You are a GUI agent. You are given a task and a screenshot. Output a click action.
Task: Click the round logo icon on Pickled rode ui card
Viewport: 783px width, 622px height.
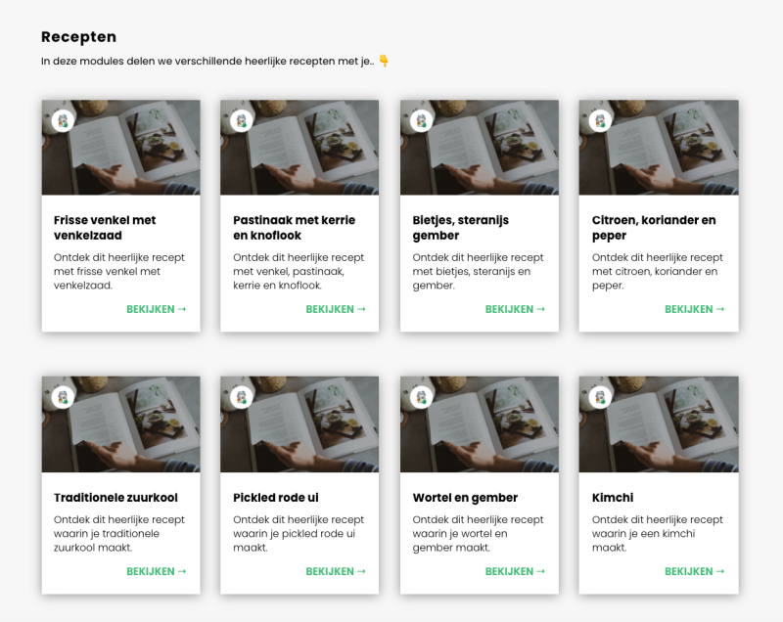point(242,397)
